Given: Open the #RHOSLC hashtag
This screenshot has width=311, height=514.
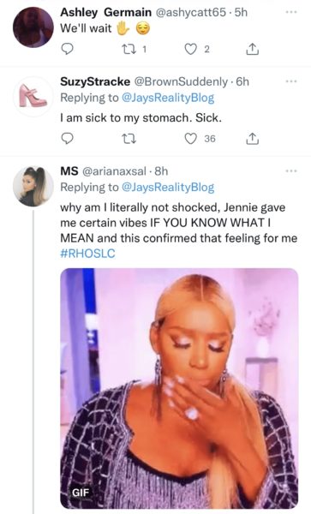Looking at the screenshot, I should click(x=88, y=254).
